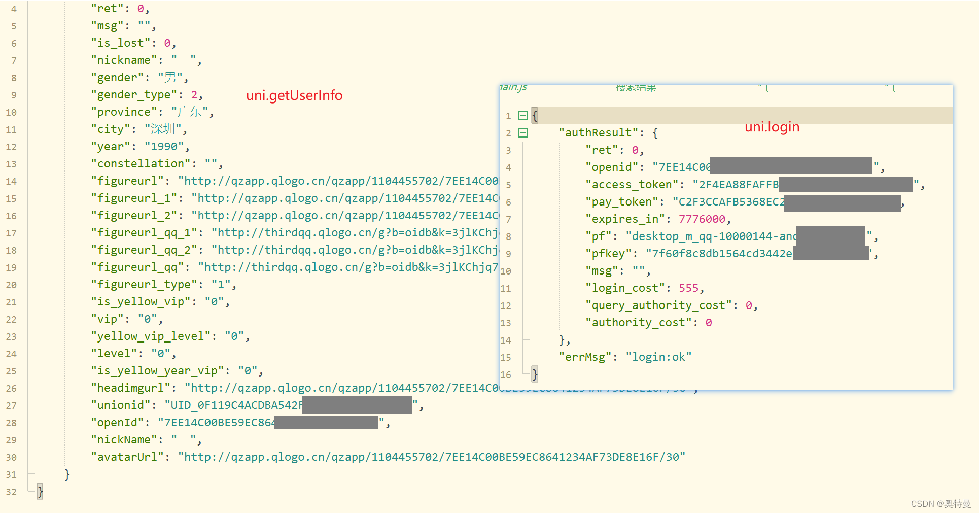Viewport: 979px width, 513px height.
Task: Collapse the authResult fold marker at line 2
Action: click(x=523, y=133)
